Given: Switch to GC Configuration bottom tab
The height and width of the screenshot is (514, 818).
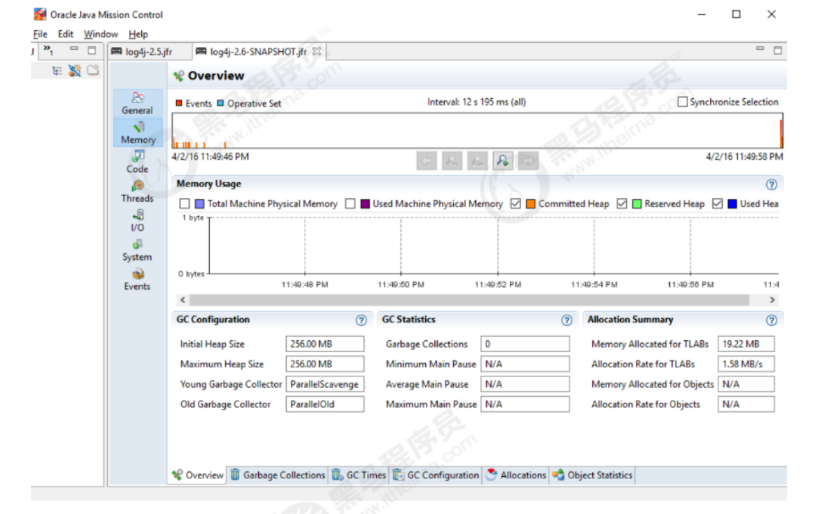Looking at the screenshot, I should pyautogui.click(x=436, y=475).
